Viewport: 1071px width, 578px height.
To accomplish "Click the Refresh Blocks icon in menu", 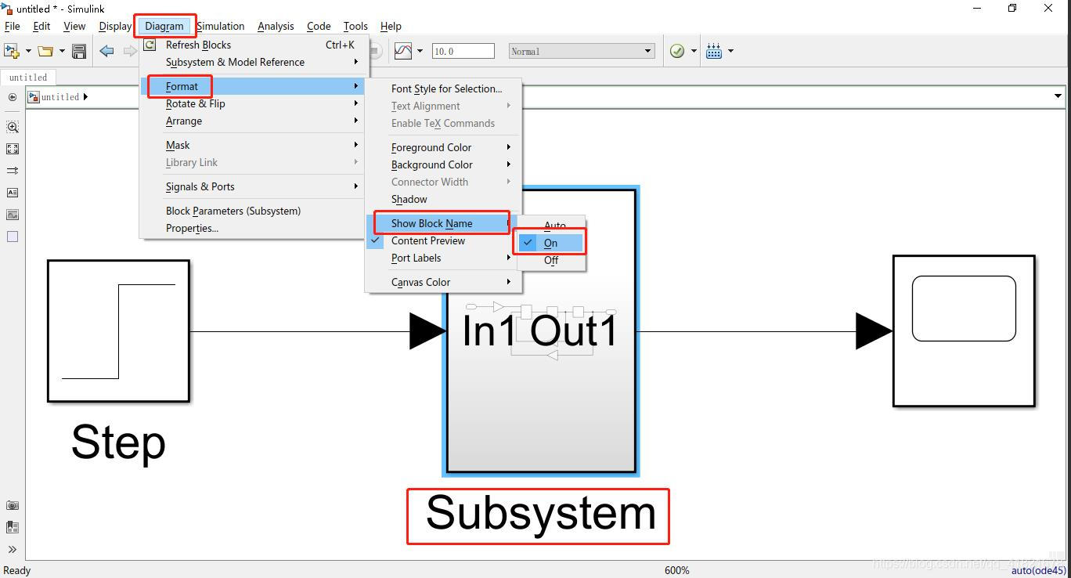I will click(x=150, y=45).
